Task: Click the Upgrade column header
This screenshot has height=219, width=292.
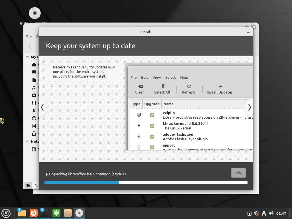Action: [152, 104]
